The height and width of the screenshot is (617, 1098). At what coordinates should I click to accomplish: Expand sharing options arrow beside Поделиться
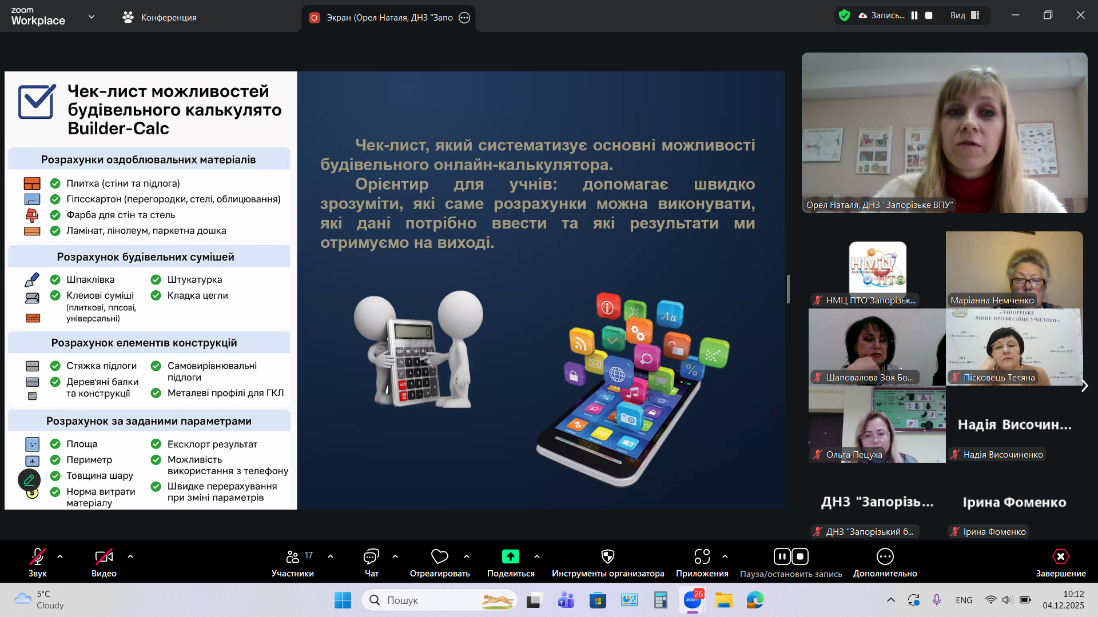click(x=537, y=556)
